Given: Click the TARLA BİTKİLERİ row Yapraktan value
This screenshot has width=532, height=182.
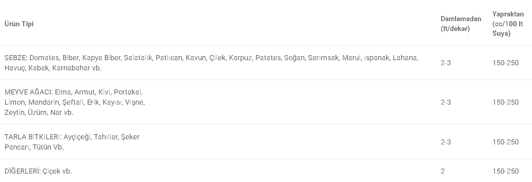Looking at the screenshot, I should tap(506, 142).
